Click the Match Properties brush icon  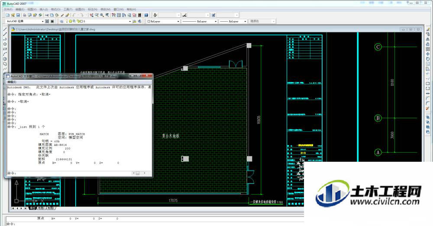point(67,15)
